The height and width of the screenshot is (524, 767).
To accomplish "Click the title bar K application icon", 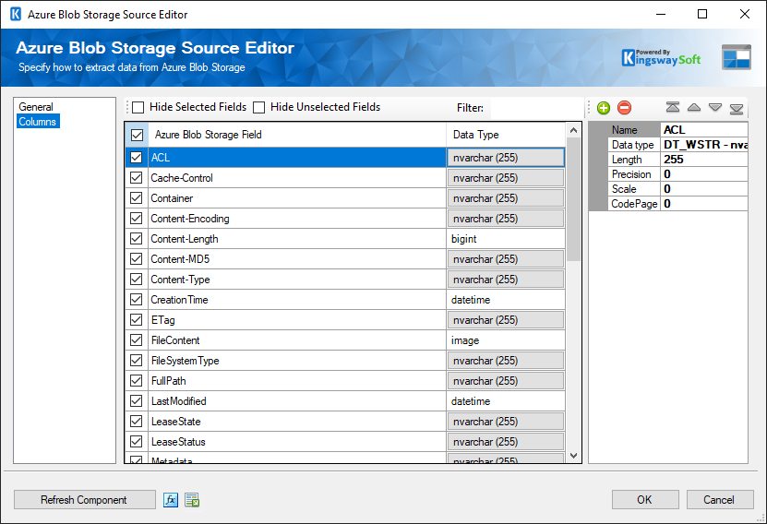I will click(16, 14).
